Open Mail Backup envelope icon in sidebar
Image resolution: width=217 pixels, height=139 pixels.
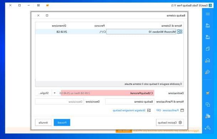[208, 60]
